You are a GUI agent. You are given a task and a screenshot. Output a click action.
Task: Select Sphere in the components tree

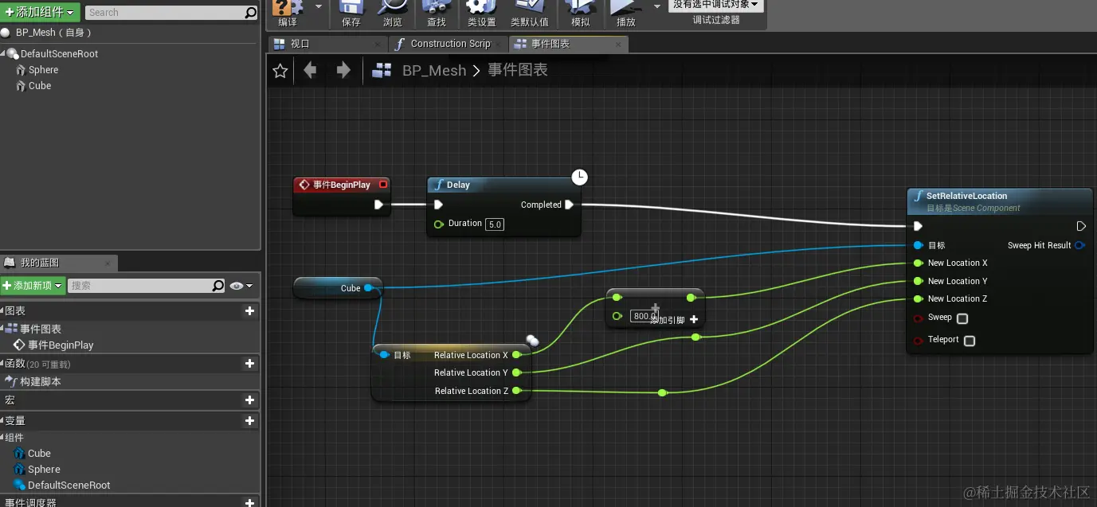43,70
